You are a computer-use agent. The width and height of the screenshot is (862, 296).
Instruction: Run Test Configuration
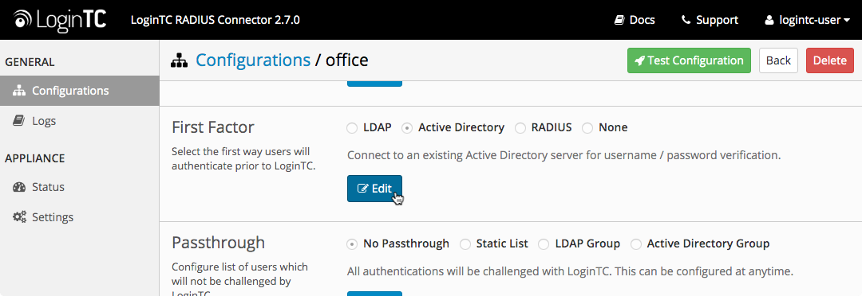689,60
